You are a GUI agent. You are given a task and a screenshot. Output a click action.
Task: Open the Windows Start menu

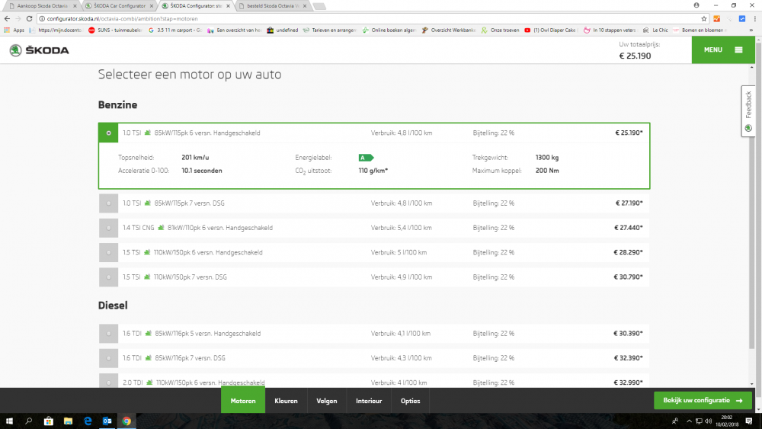click(9, 421)
